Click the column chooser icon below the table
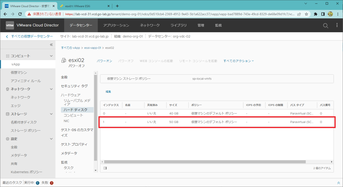Image resolution: width=343 pixels, height=187 pixels. [x=105, y=168]
